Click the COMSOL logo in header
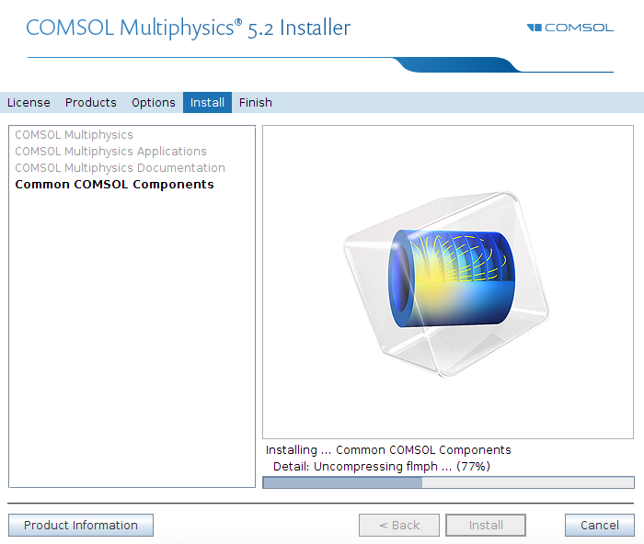The height and width of the screenshot is (544, 644). pos(570,28)
